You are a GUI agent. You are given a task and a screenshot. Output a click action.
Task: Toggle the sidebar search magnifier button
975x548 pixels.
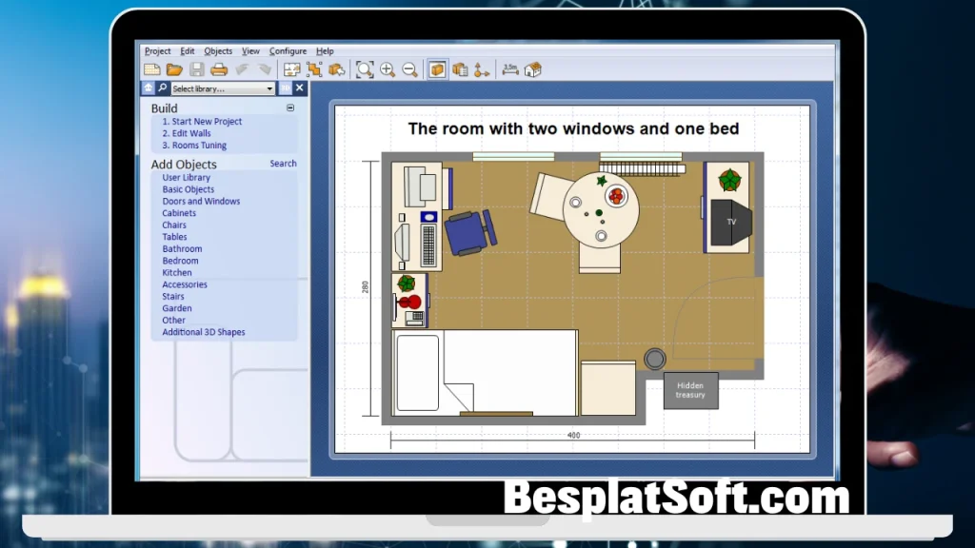click(x=163, y=88)
